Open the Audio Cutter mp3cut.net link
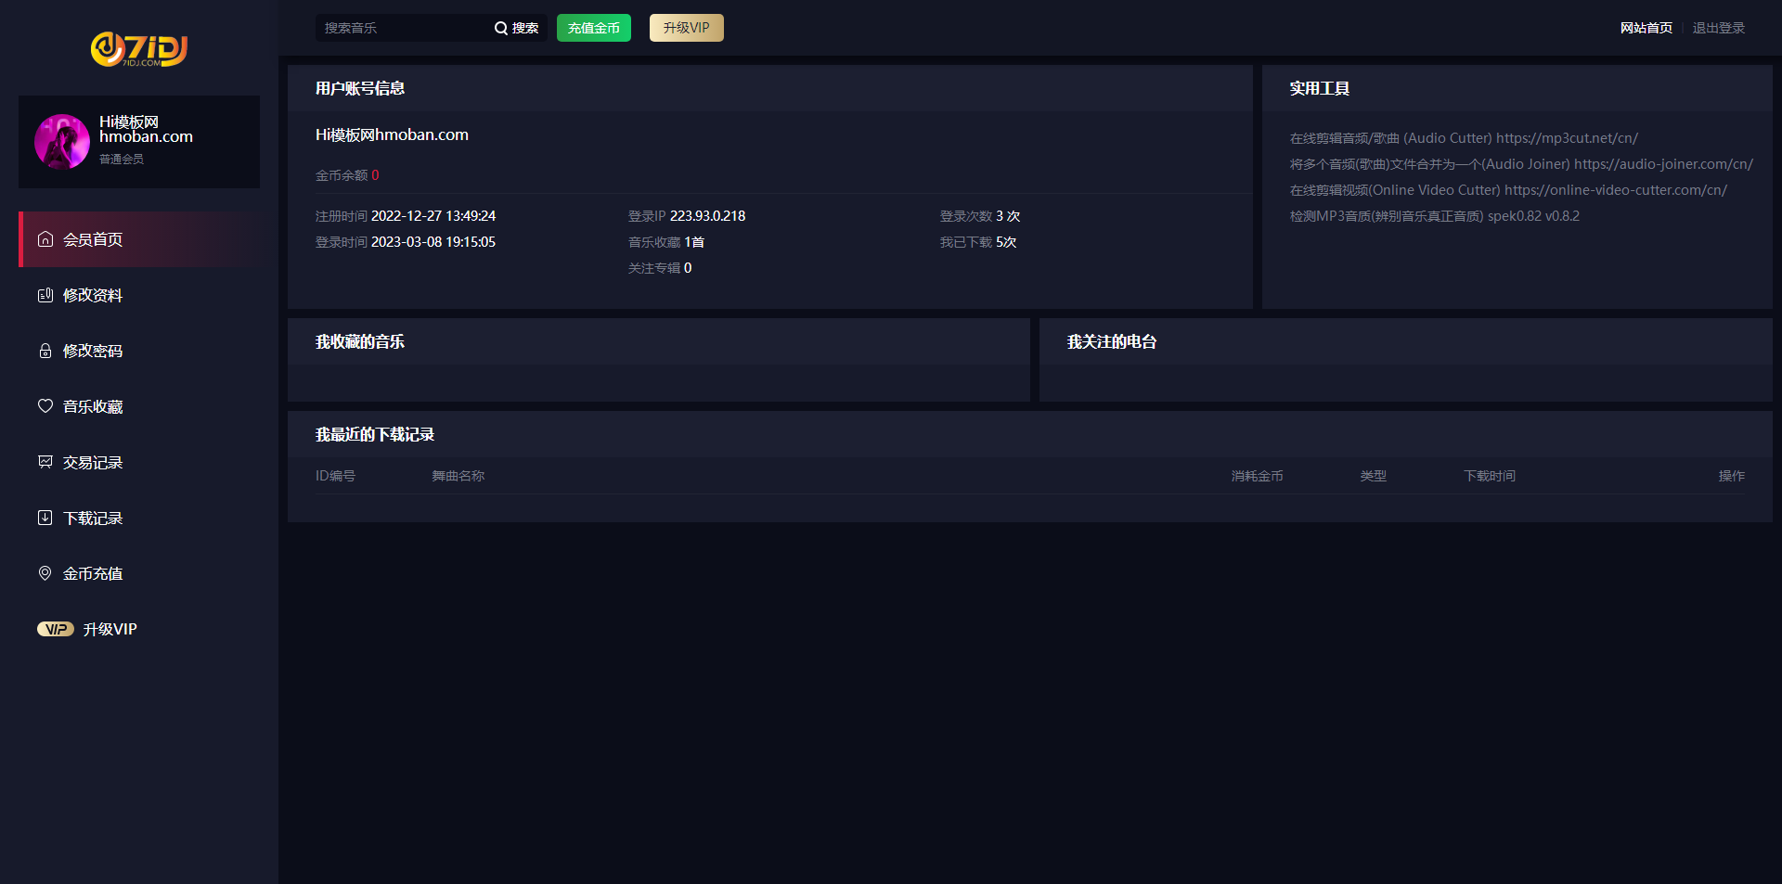The width and height of the screenshot is (1782, 884). click(x=1464, y=138)
